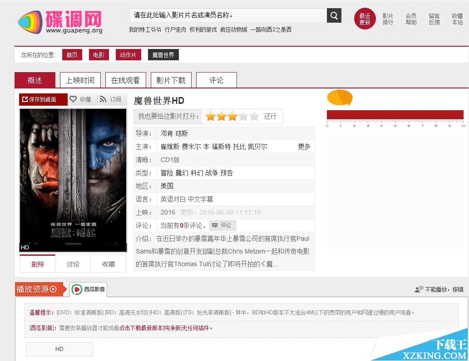Viewport: 469px width, 361px height.
Task: Click the 魔兽世界HD title
Action: coord(159,101)
